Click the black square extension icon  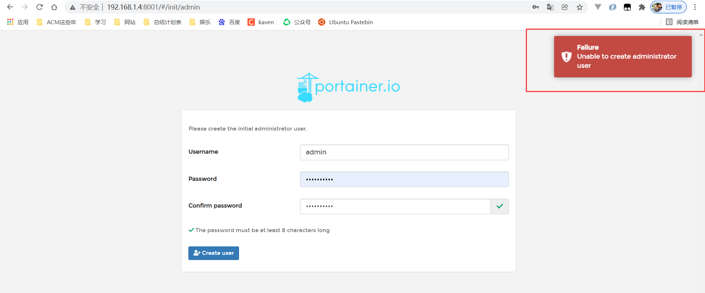(627, 7)
